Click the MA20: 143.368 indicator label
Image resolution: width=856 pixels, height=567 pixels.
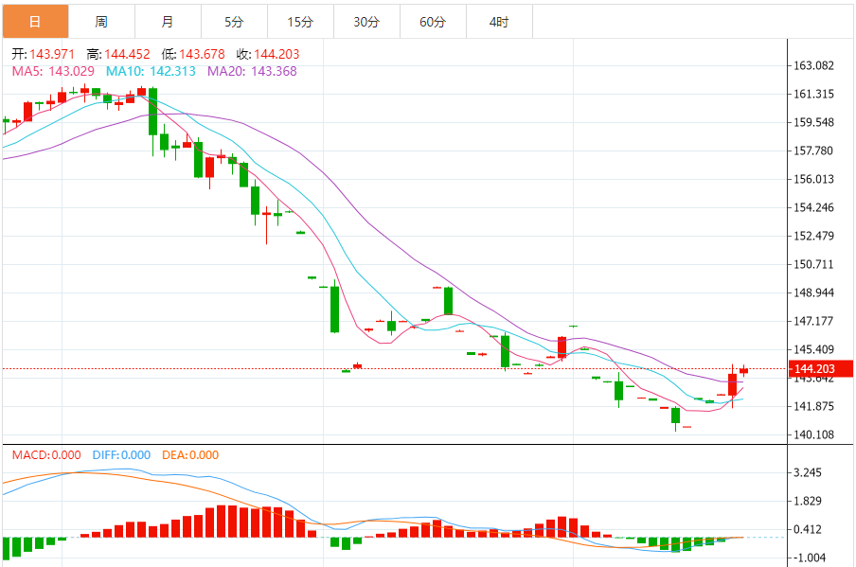252,71
